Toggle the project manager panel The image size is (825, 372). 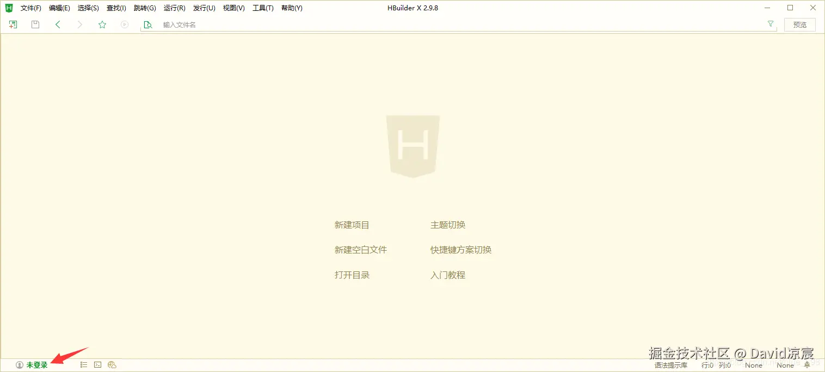(83, 364)
